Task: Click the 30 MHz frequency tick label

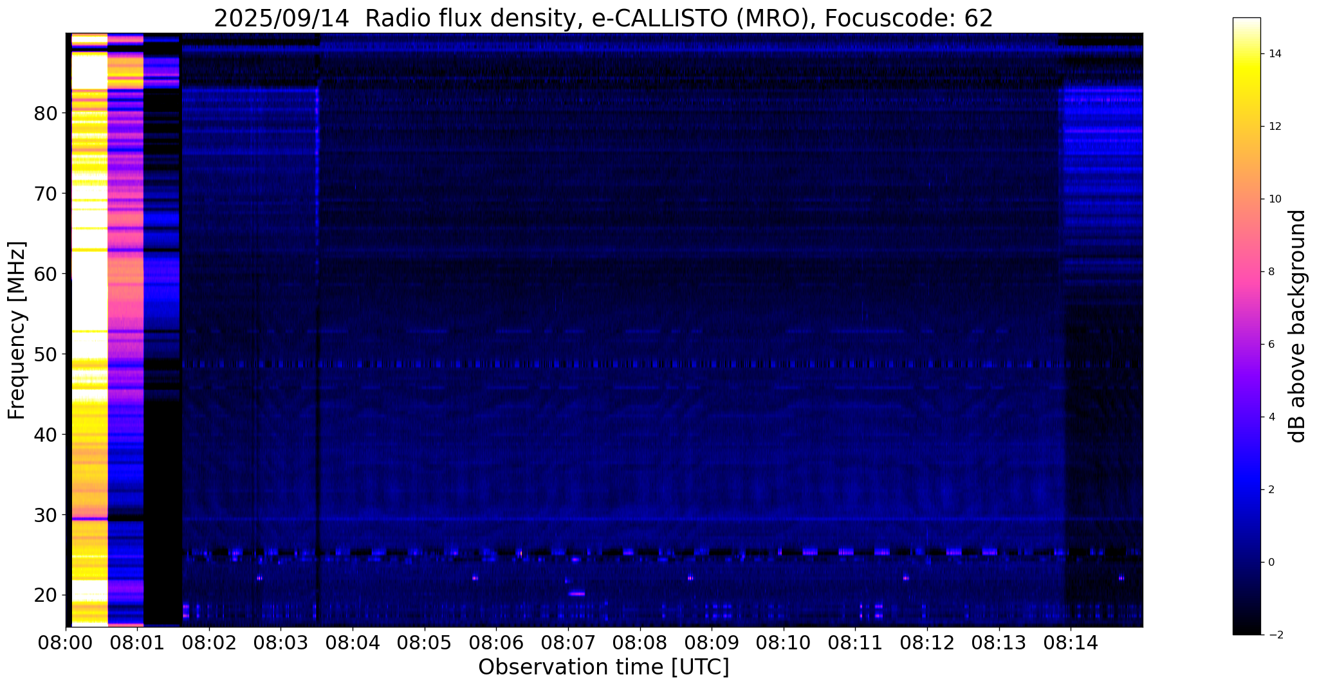Action: (46, 516)
